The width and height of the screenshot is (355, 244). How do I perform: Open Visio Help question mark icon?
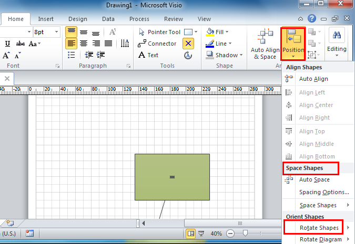pyautogui.click(x=313, y=18)
